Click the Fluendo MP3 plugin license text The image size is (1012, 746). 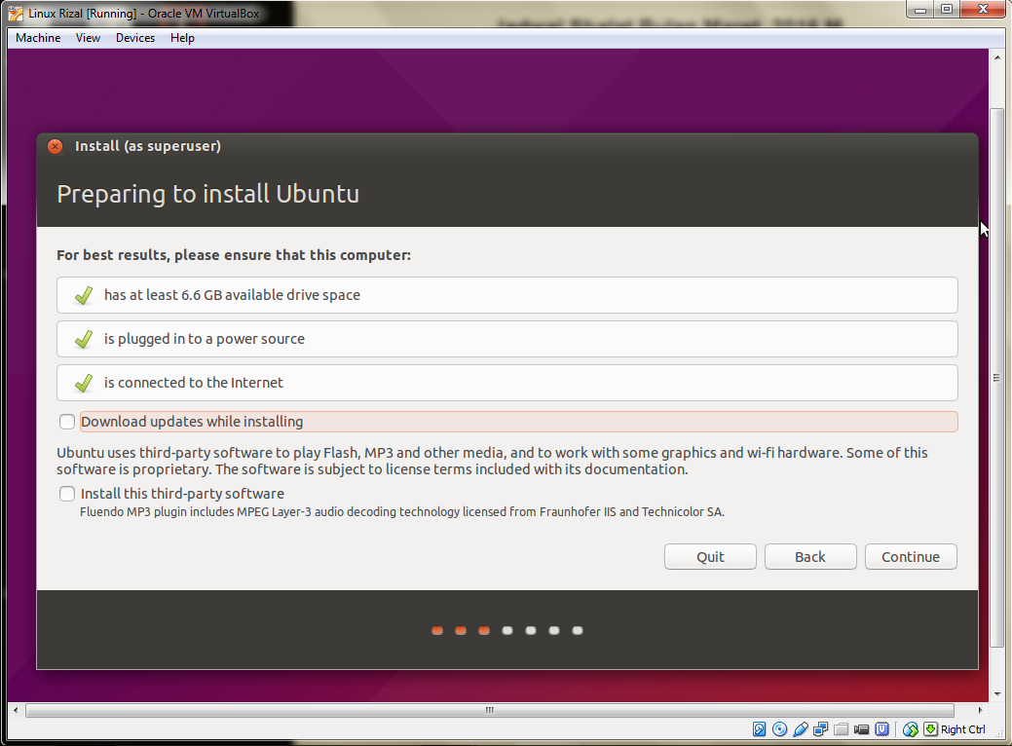(x=402, y=511)
